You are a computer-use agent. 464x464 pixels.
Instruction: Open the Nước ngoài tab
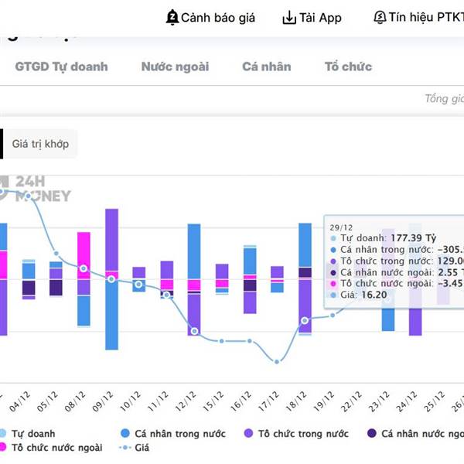coord(175,67)
